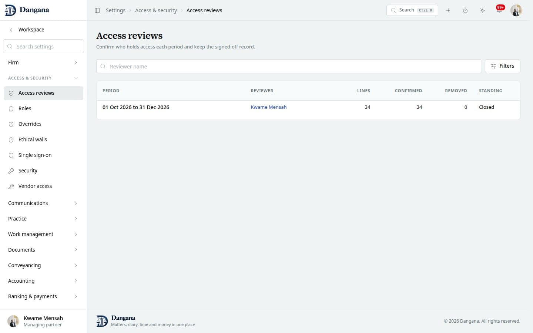The width and height of the screenshot is (533, 333).
Task: Open the Overrides settings page
Action: 43,124
